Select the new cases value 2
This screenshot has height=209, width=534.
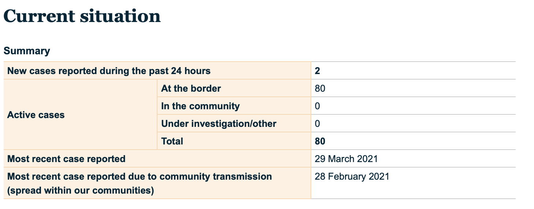pos(317,71)
